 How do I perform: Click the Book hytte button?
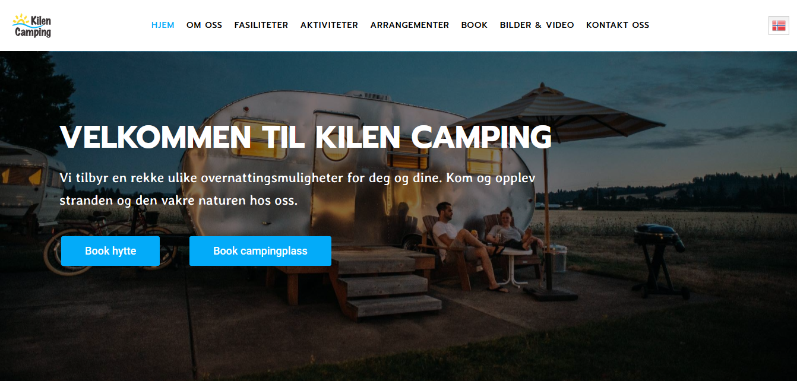(x=110, y=251)
